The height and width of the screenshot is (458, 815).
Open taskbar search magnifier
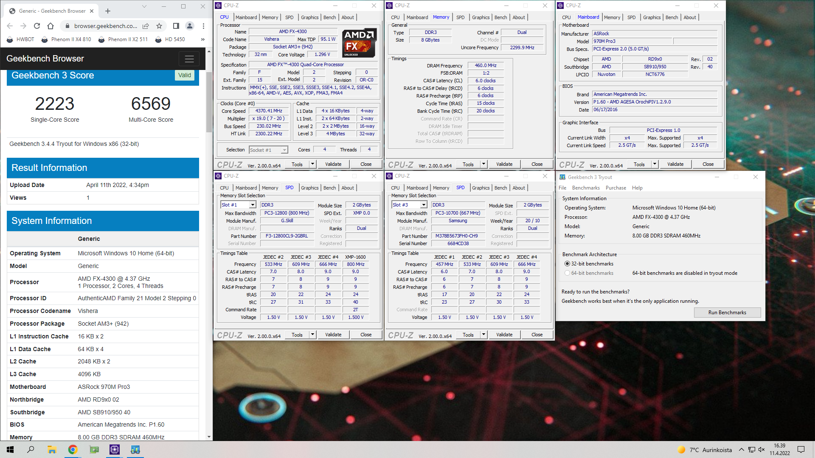[x=31, y=450]
